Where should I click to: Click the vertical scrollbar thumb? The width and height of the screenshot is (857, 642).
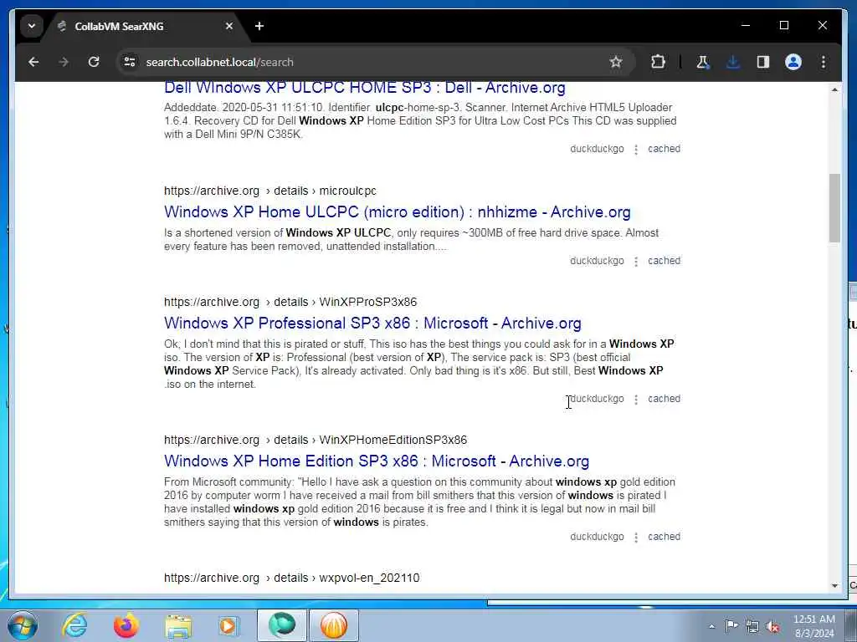(x=834, y=208)
